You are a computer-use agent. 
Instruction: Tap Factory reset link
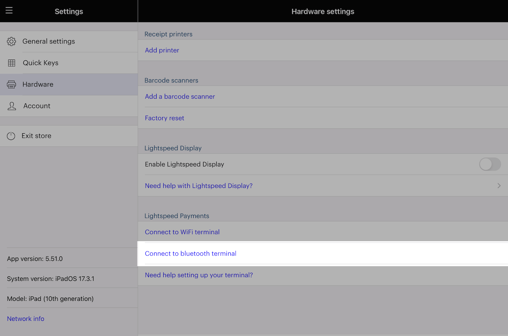[x=164, y=118]
